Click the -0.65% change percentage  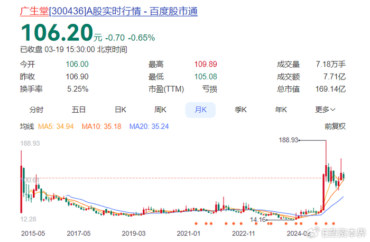142,38
